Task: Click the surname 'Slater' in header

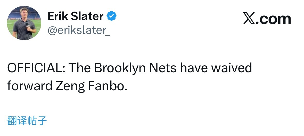Action: (x=87, y=17)
